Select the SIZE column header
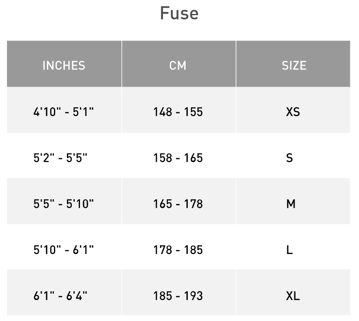Image resolution: width=359 pixels, height=321 pixels. click(x=294, y=65)
